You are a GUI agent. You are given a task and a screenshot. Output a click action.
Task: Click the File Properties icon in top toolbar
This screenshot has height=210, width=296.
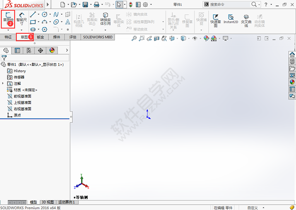point(138,4)
